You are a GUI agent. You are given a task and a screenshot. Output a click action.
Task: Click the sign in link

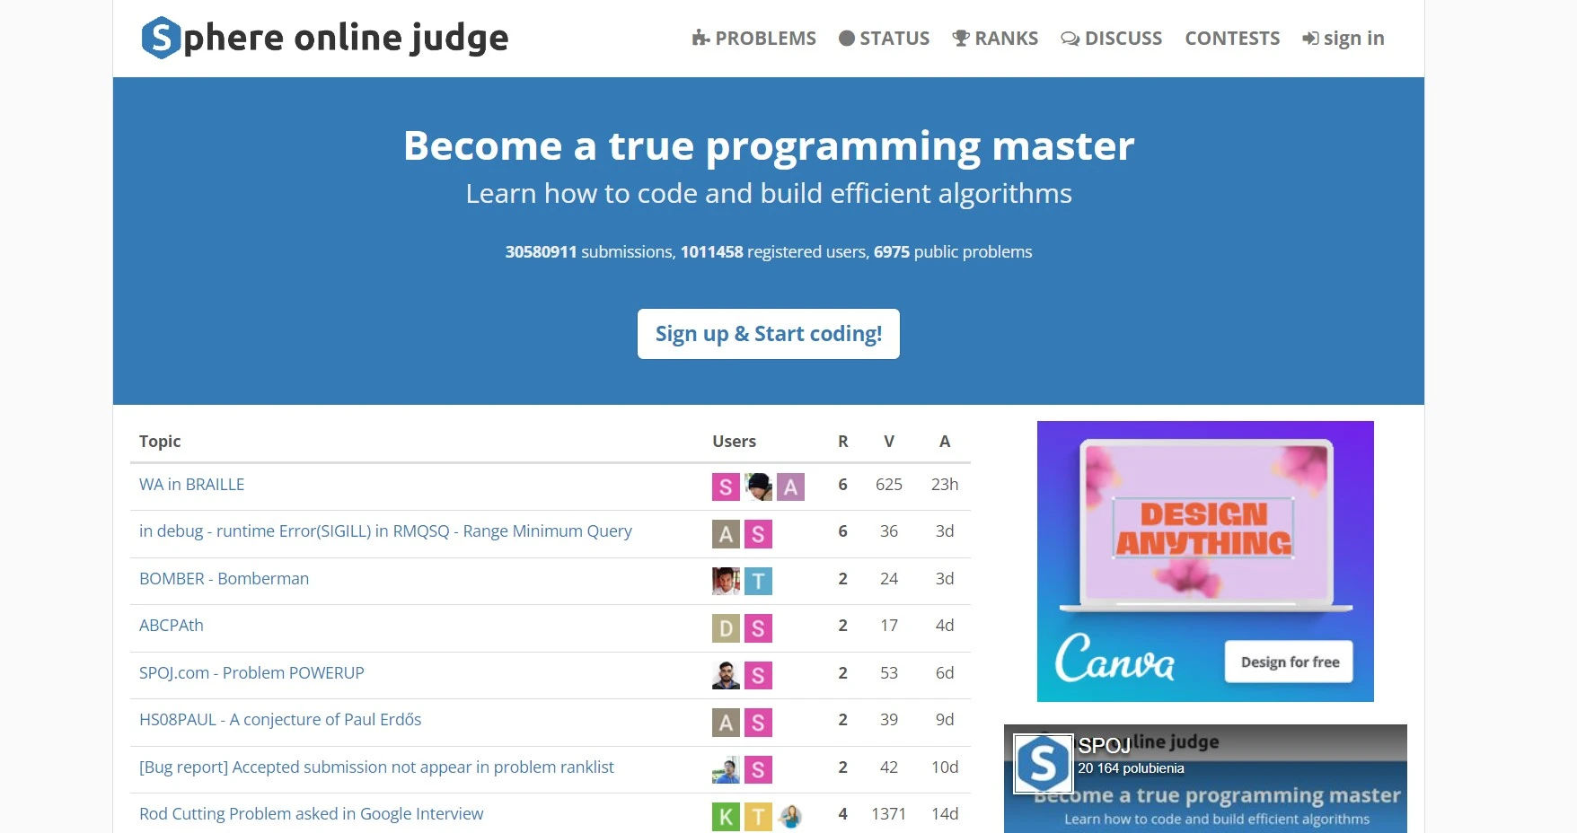pos(1344,39)
